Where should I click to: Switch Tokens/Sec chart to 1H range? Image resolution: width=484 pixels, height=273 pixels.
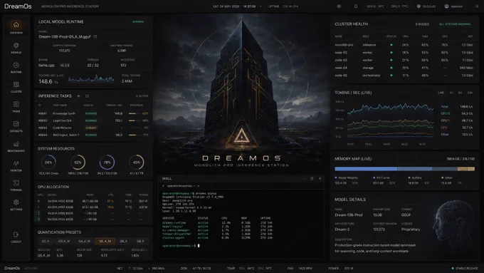(x=451, y=93)
